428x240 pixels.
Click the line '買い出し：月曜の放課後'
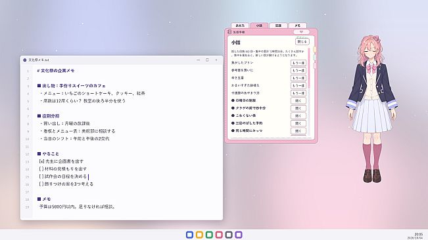pos(64,123)
